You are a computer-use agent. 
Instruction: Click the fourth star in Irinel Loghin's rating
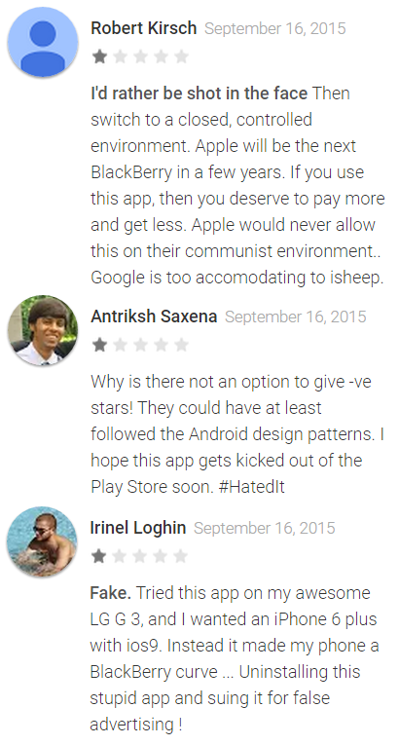click(x=161, y=556)
